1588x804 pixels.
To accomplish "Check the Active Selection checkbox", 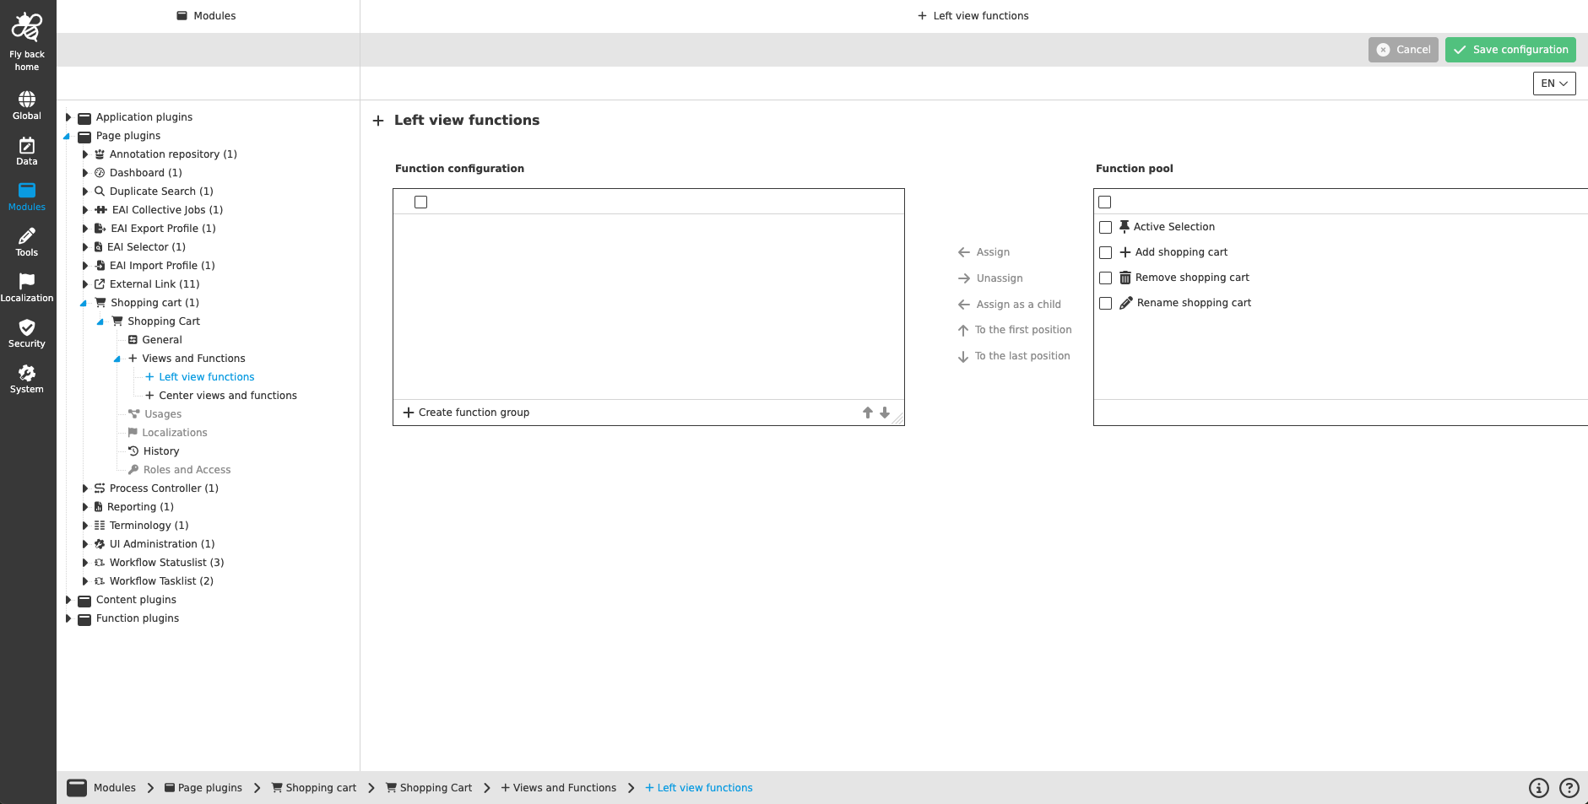I will click(1106, 227).
